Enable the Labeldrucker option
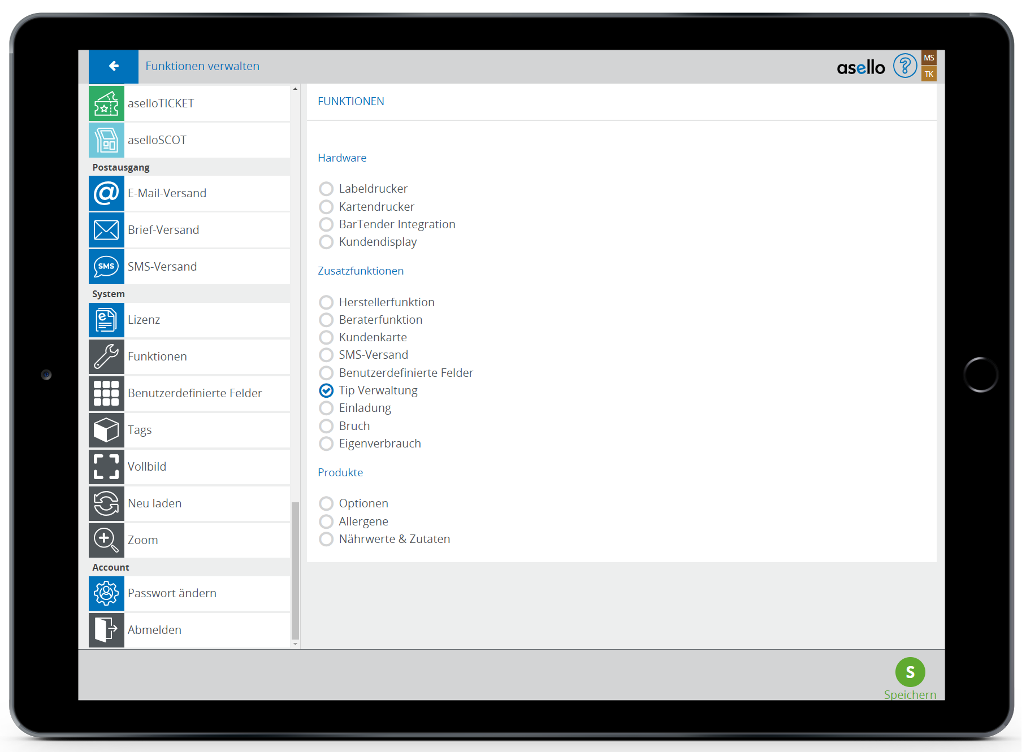Image resolution: width=1026 pixels, height=752 pixels. click(x=326, y=189)
